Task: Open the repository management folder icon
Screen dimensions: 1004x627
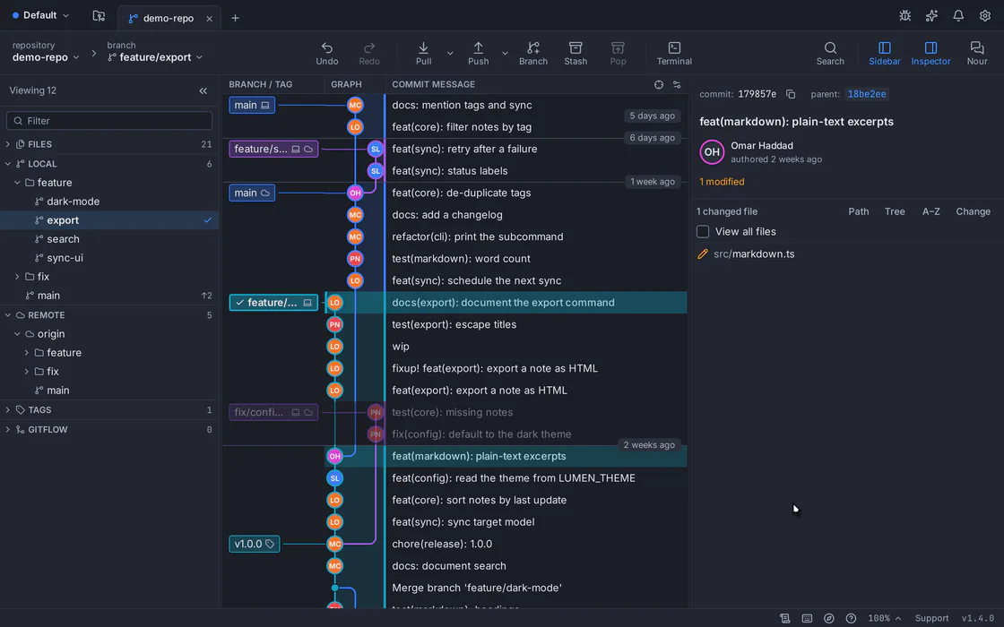Action: click(x=99, y=16)
